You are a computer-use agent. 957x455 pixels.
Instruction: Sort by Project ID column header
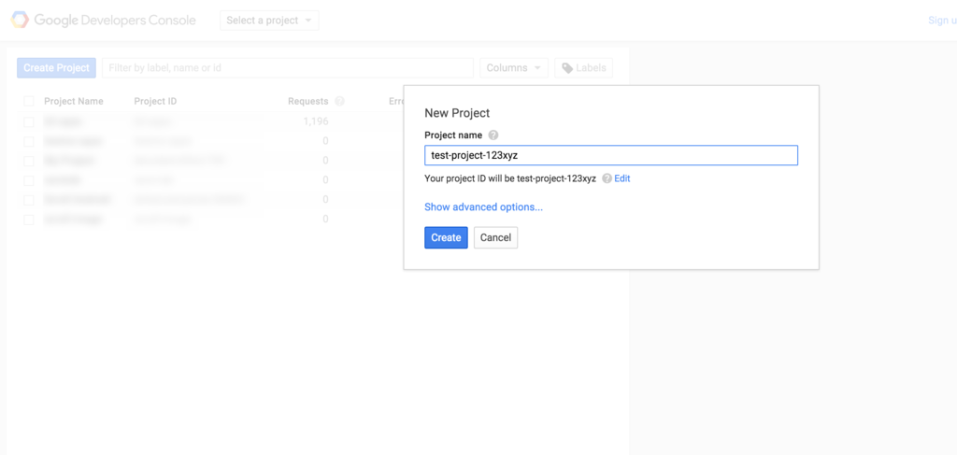(156, 101)
